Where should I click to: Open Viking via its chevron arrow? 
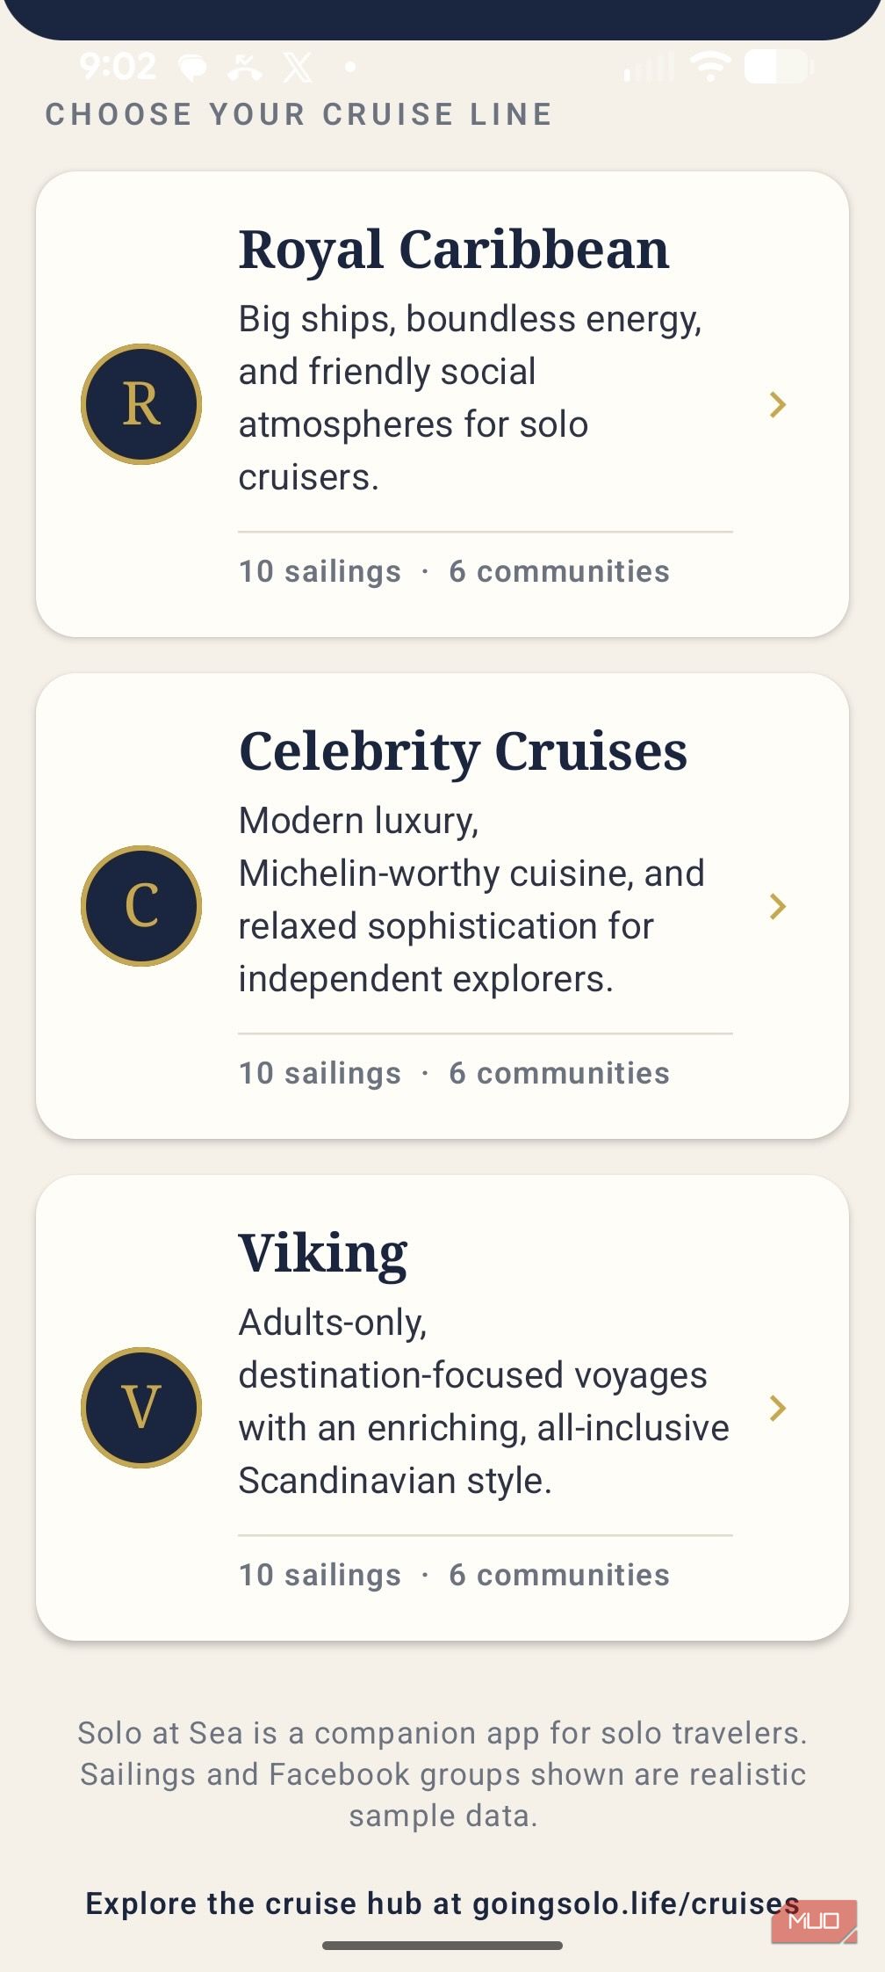777,1408
